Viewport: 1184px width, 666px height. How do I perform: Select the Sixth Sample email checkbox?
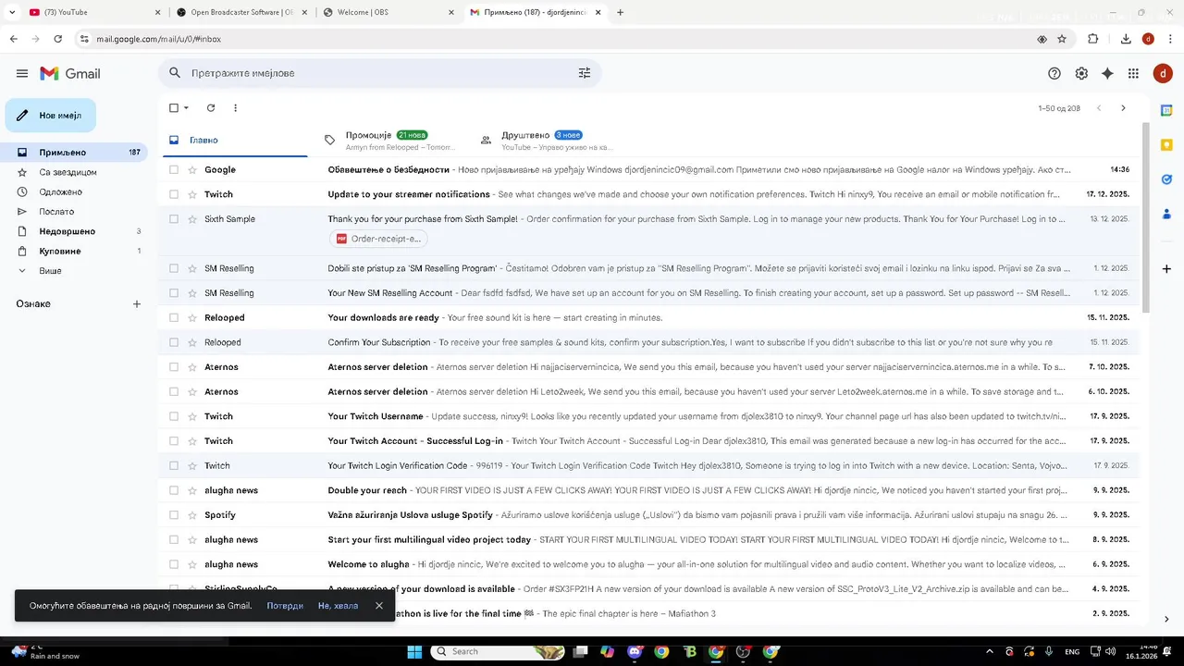pos(173,219)
